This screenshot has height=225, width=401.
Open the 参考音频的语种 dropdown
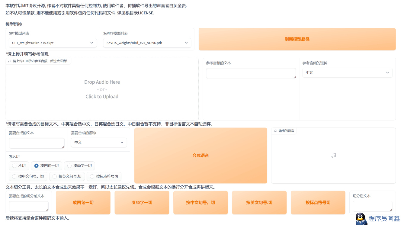tap(347, 72)
